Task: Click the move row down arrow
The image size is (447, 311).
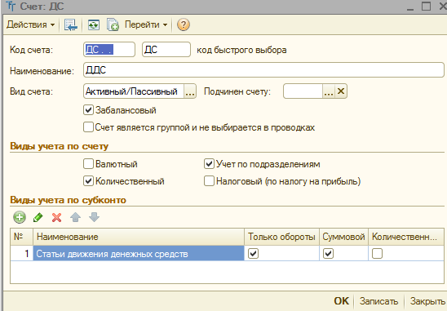Action: (94, 217)
